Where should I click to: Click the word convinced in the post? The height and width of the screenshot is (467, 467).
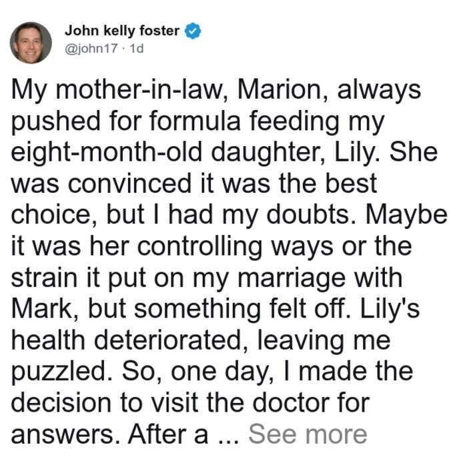coord(130,183)
